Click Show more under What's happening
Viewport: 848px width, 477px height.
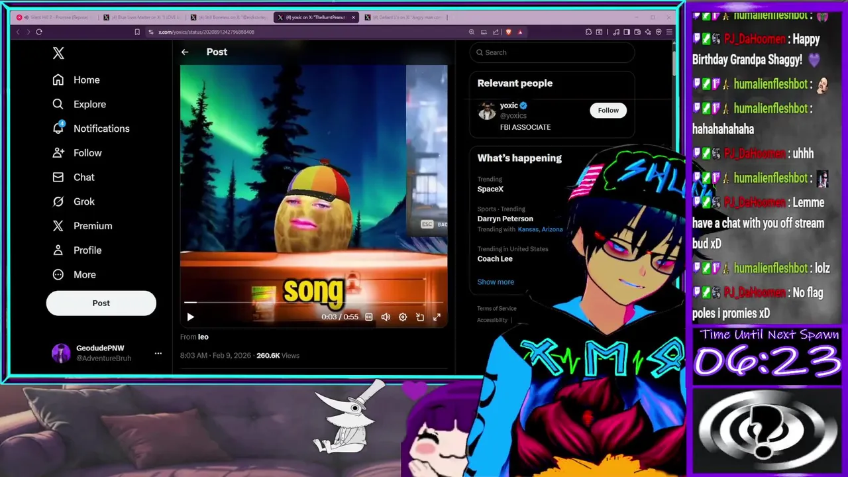pos(496,282)
